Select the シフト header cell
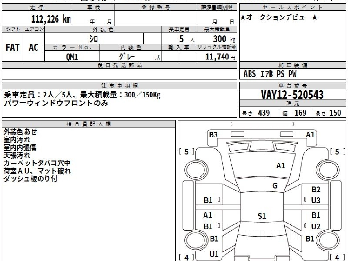Viewport: 348px width, 261px height. click(12, 29)
